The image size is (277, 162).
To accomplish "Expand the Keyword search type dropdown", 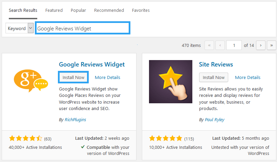I will click(19, 28).
